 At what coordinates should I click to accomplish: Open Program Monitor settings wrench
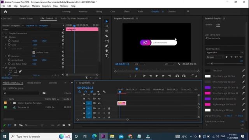179,64
